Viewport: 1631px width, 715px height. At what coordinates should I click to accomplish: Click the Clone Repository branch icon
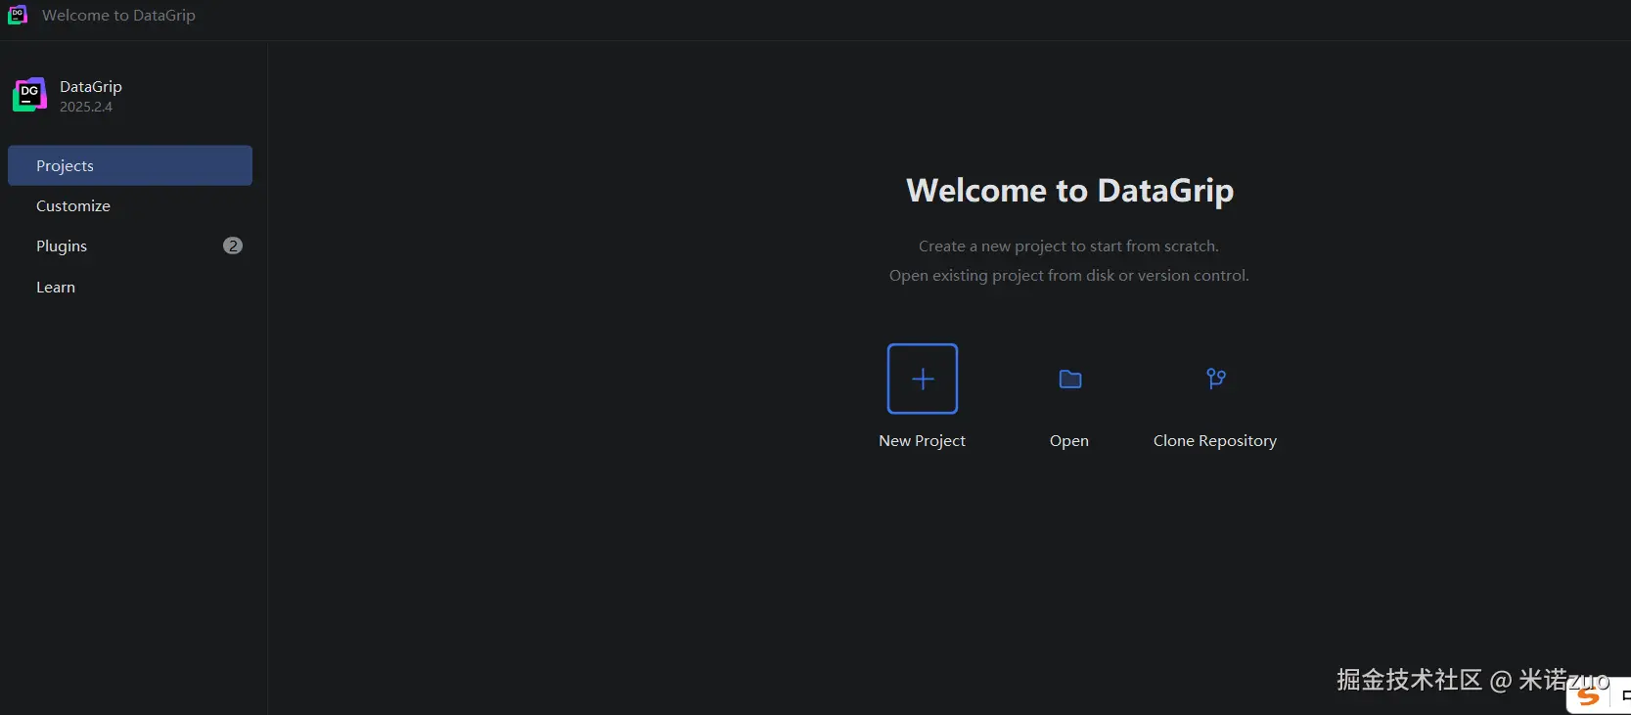(1216, 379)
